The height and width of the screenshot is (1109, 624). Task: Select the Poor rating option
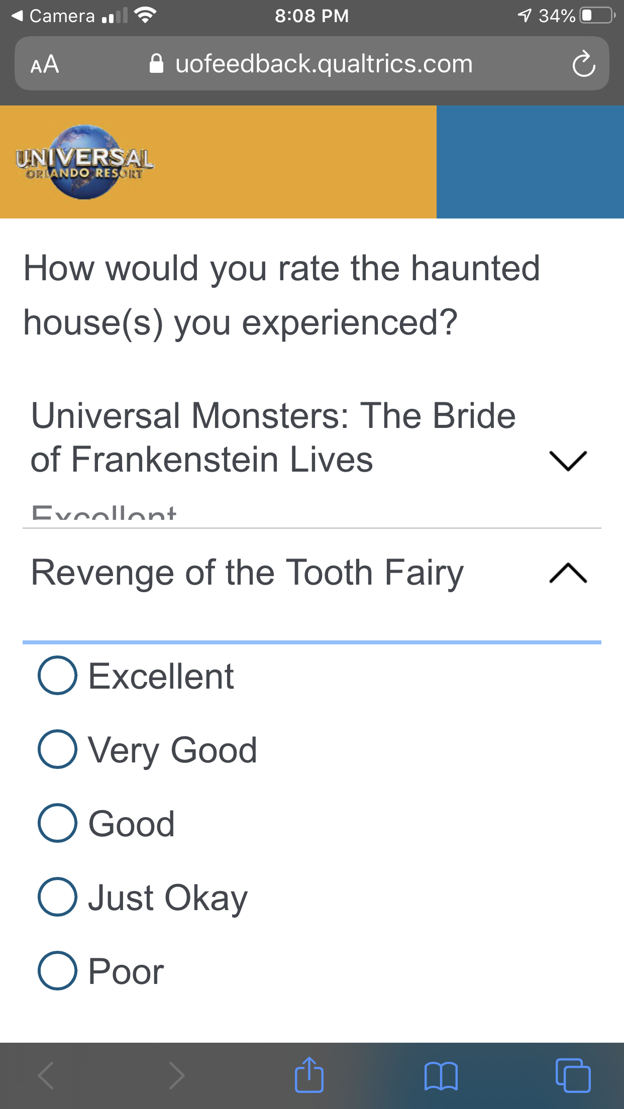pos(58,970)
